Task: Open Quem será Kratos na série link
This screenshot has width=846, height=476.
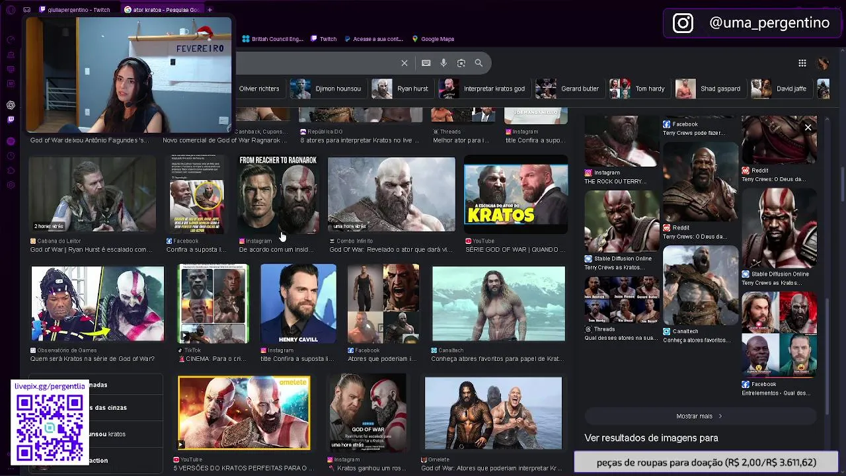Action: [92, 359]
